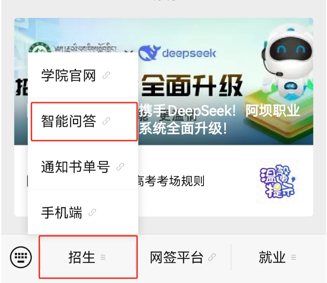Screen dimensions: 327x283
Task: Click link icon next to 手机端
Action: (93, 213)
